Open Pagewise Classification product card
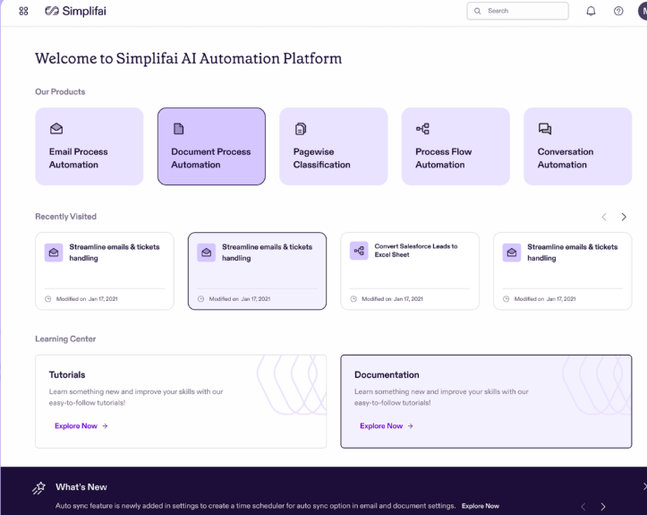Image resolution: width=647 pixels, height=515 pixels. tap(334, 146)
